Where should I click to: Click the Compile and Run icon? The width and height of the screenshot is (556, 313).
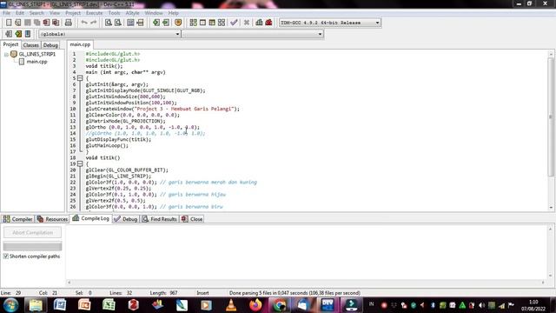(212, 23)
